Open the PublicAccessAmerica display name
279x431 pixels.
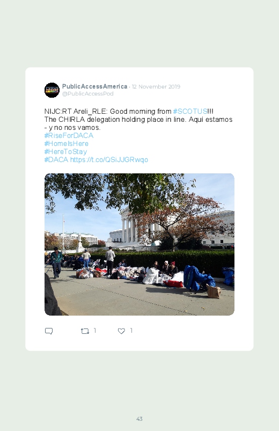click(x=94, y=86)
